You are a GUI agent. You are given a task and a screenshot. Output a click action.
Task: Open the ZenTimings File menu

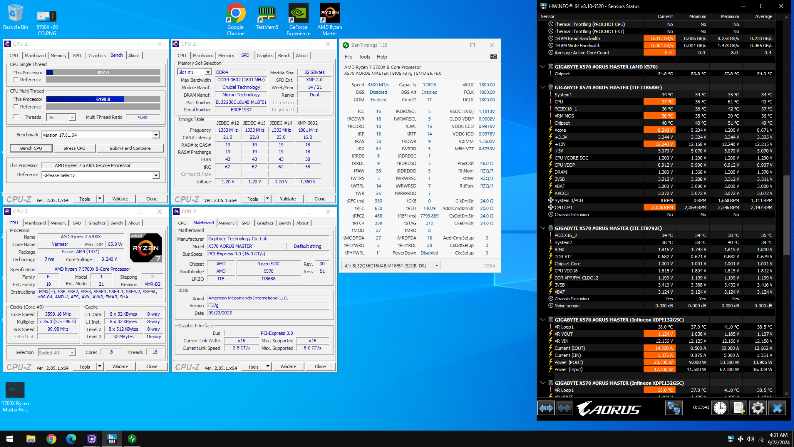point(348,57)
